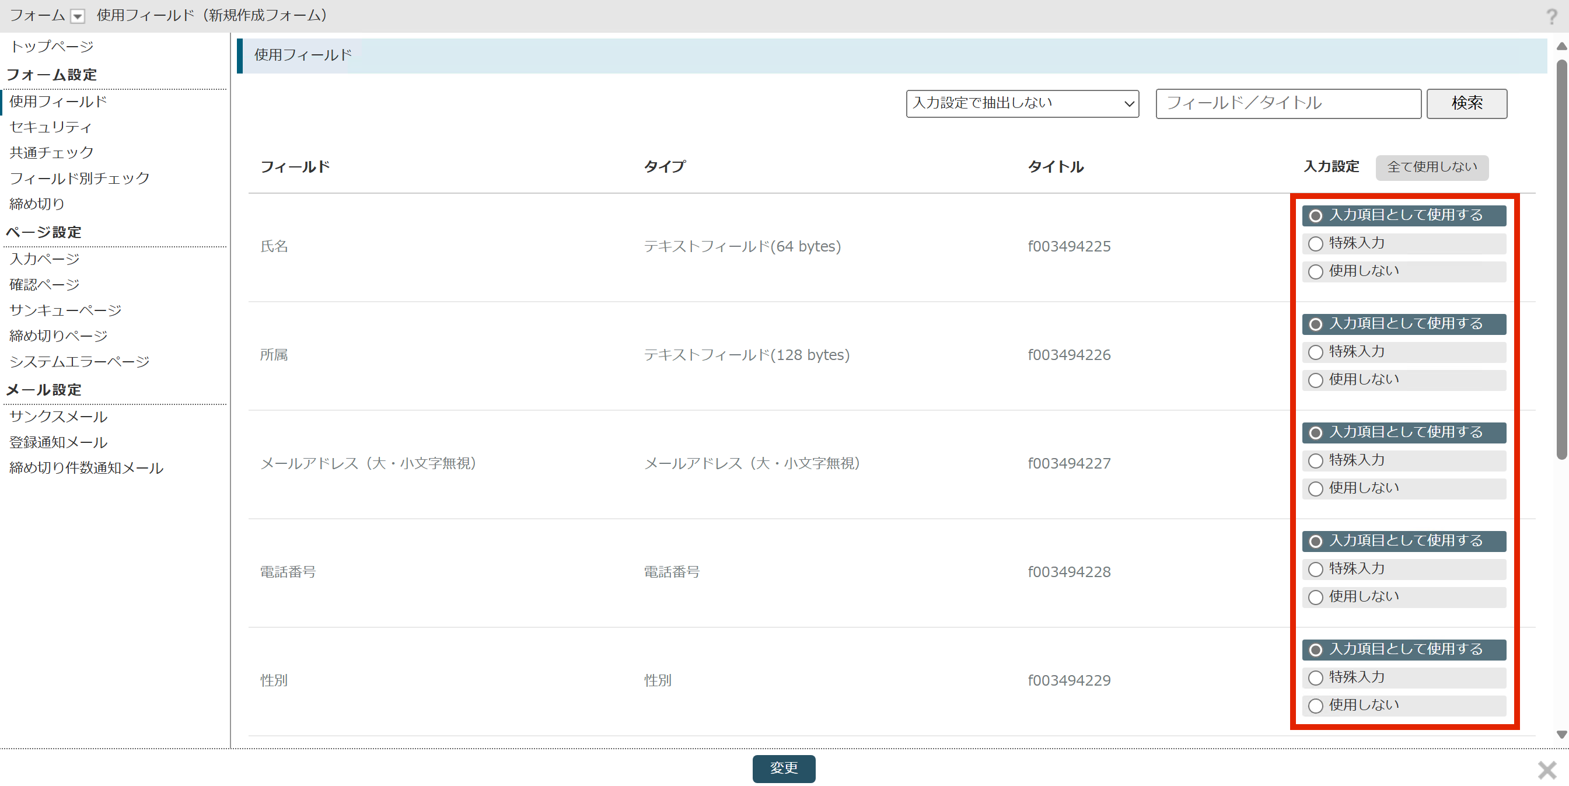Open セキュリティ settings in sidebar
The image size is (1569, 786).
point(51,127)
